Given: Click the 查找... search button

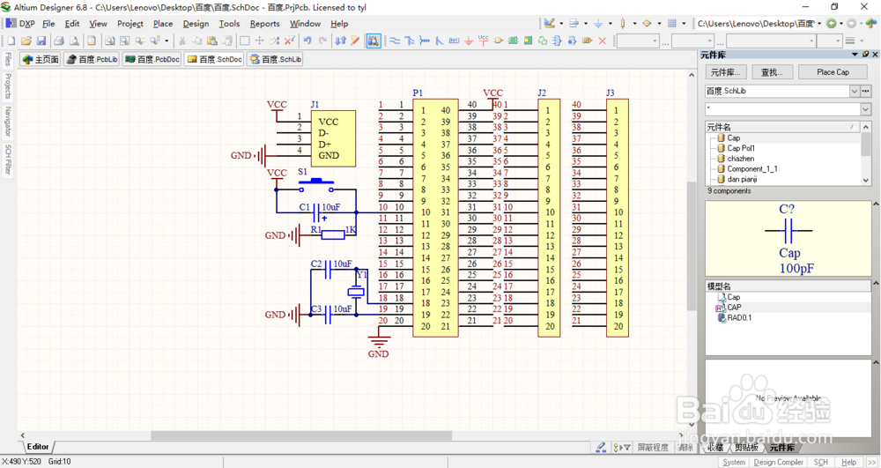Looking at the screenshot, I should click(x=772, y=72).
